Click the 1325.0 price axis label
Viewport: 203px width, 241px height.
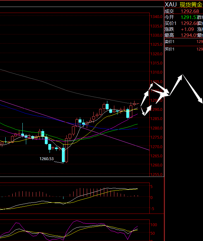(x=157, y=45)
